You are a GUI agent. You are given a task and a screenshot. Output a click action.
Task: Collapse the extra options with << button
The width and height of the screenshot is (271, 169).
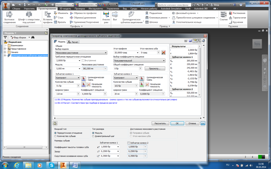[x=202, y=123]
